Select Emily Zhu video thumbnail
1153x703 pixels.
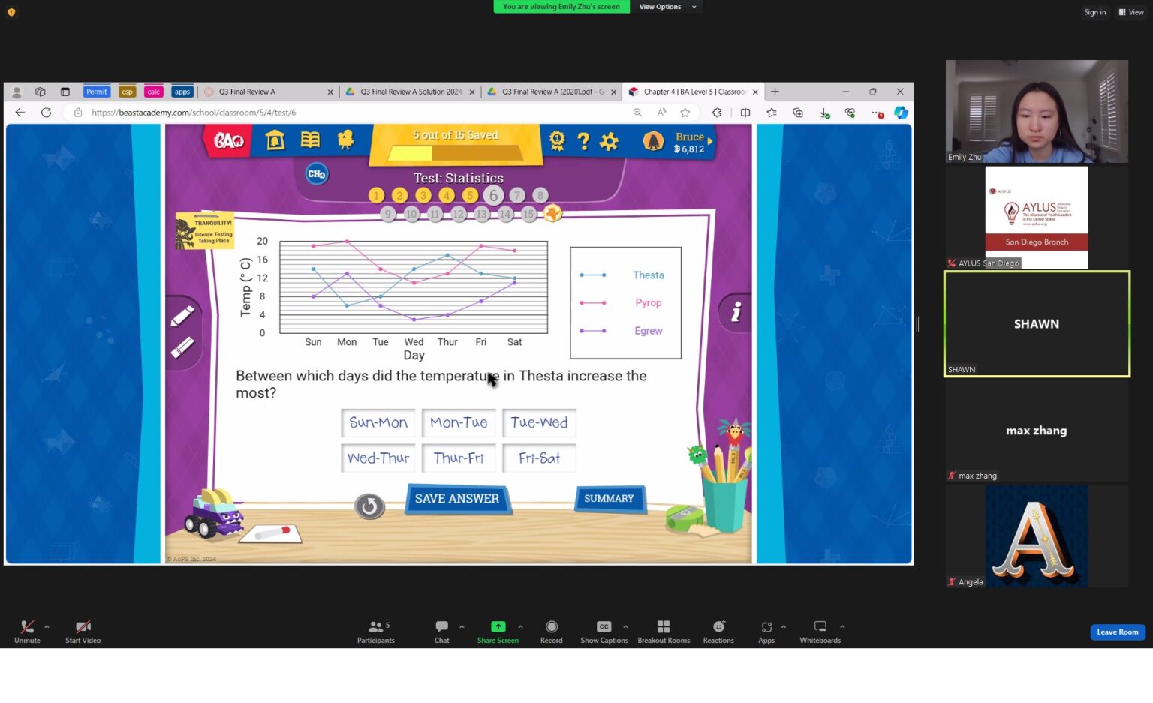click(1037, 111)
